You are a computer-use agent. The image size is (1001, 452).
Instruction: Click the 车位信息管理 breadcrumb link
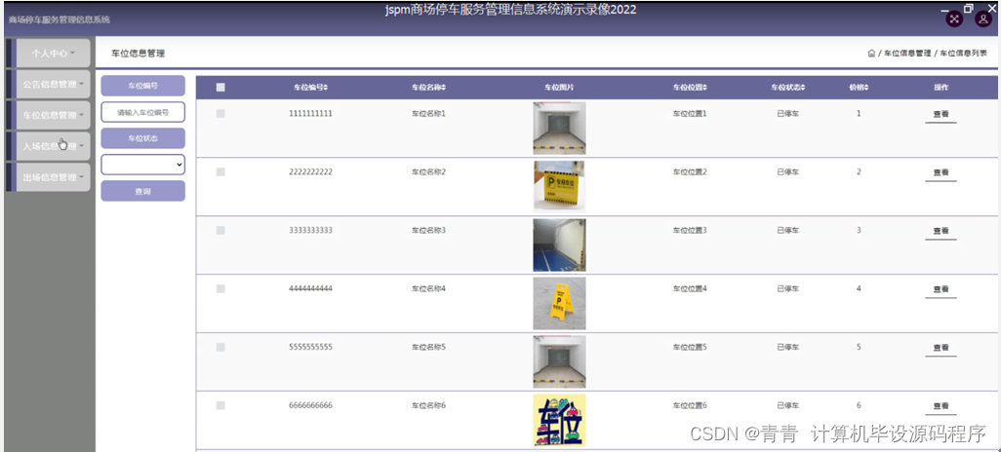point(907,54)
